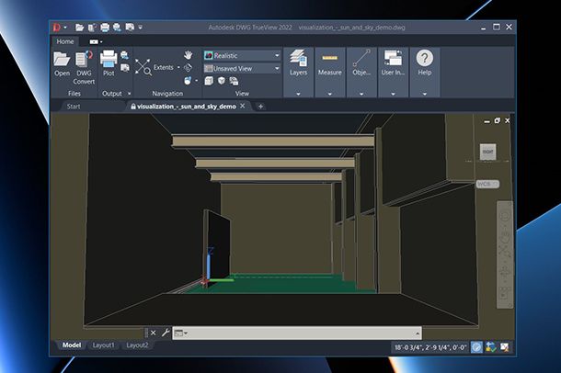Click the Obje... snap ribbon button

[361, 62]
